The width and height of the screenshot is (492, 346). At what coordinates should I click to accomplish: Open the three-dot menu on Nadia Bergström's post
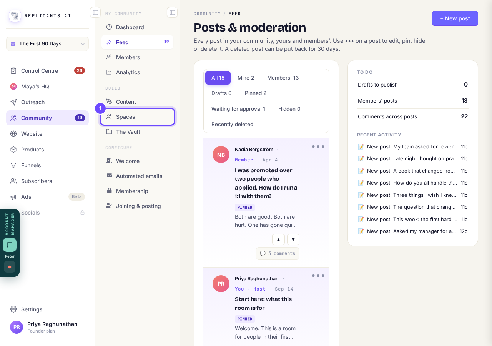318,146
